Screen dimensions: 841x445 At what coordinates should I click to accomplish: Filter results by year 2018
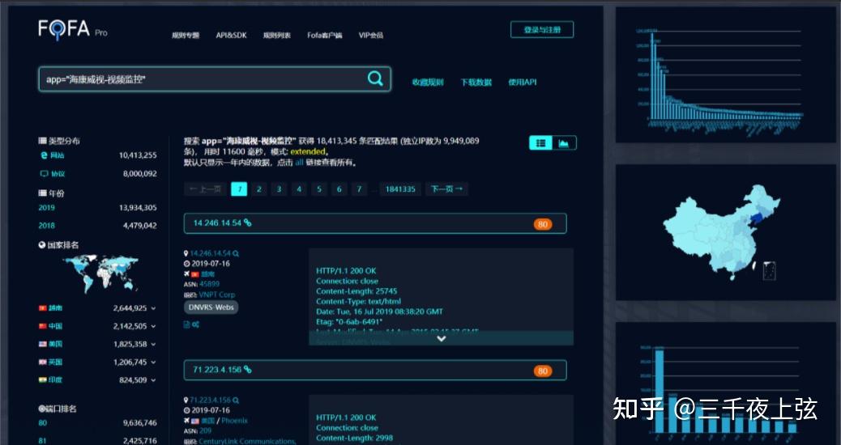[47, 226]
